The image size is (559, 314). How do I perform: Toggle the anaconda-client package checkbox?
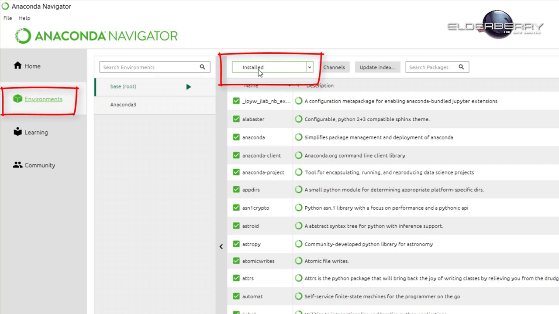tap(236, 156)
